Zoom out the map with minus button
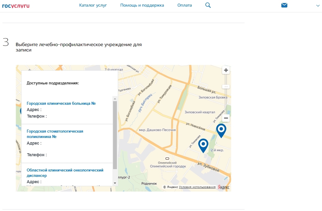 226,118
